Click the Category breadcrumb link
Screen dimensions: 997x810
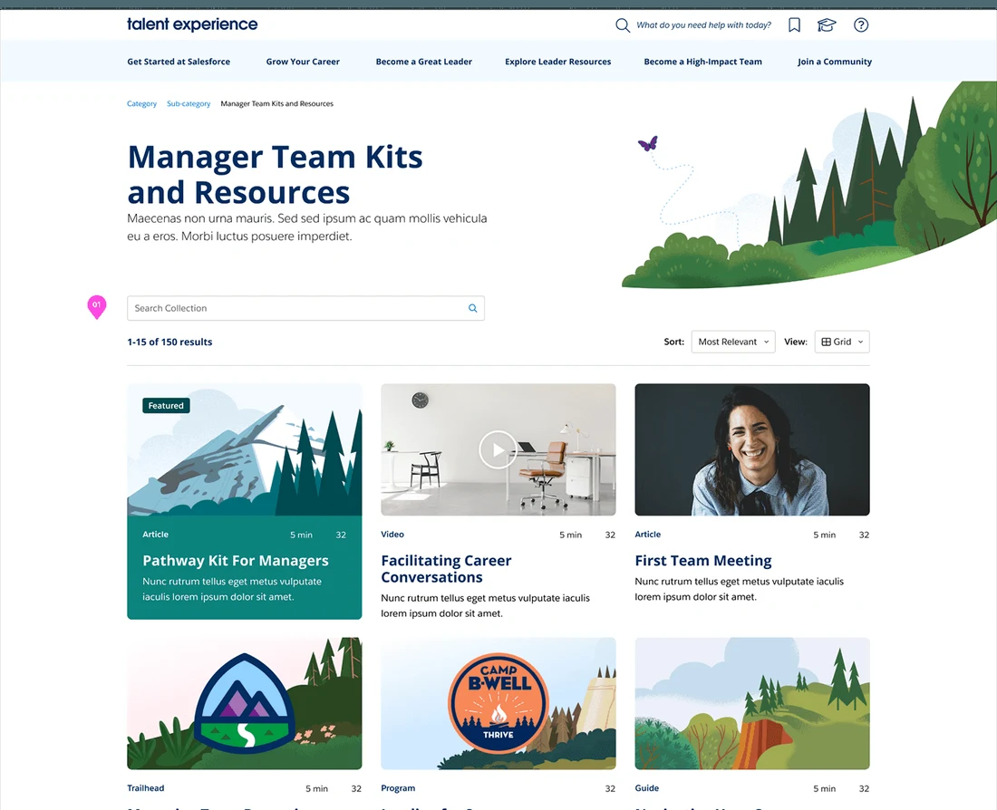141,103
